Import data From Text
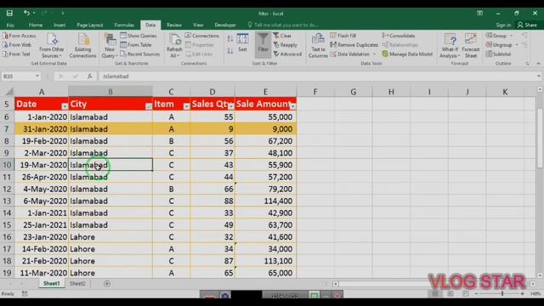The width and height of the screenshot is (544, 306). click(17, 54)
